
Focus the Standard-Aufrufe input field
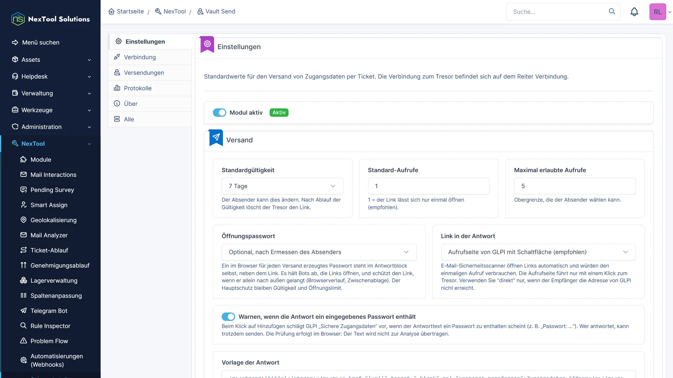pyautogui.click(x=429, y=186)
